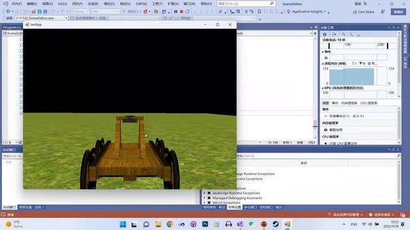The height and width of the screenshot is (230, 410).
Task: Switch to Memory usage tab in Diagnostic Tools
Action: click(x=349, y=103)
